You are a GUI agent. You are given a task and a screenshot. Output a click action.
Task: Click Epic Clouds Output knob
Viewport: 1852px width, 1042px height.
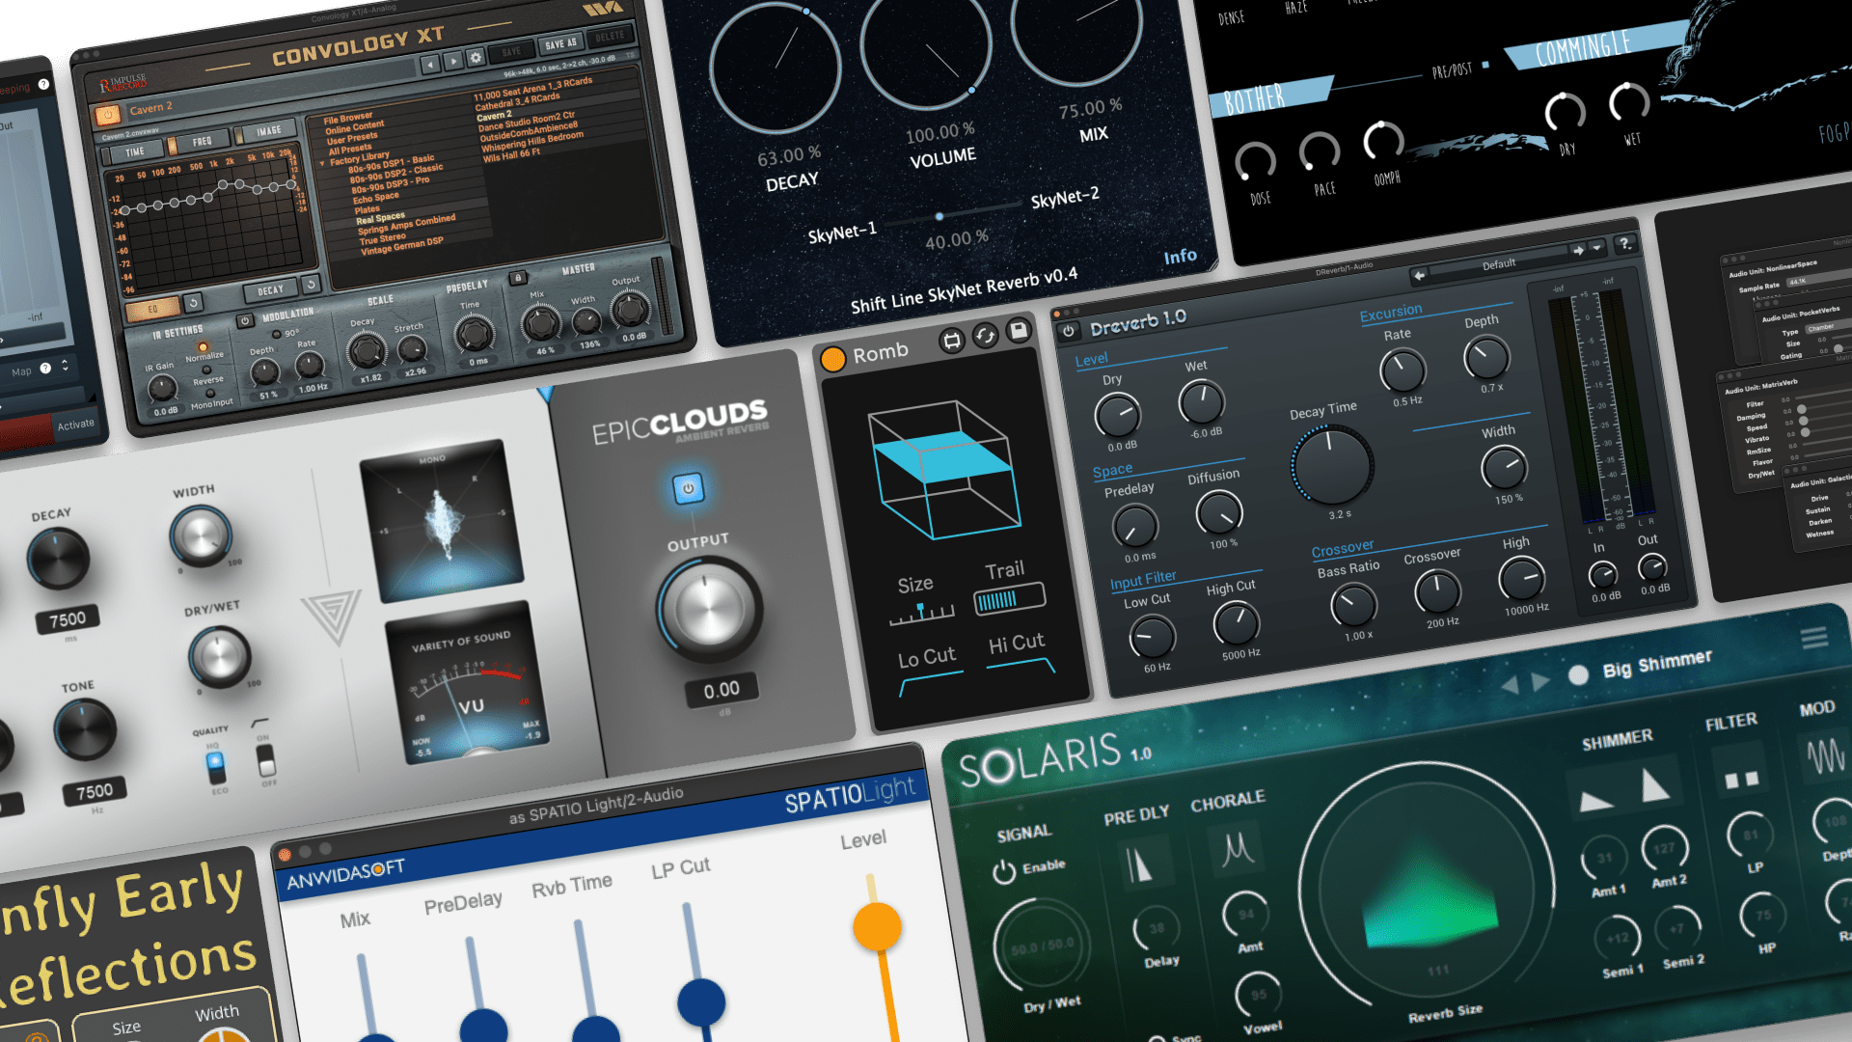coord(710,610)
